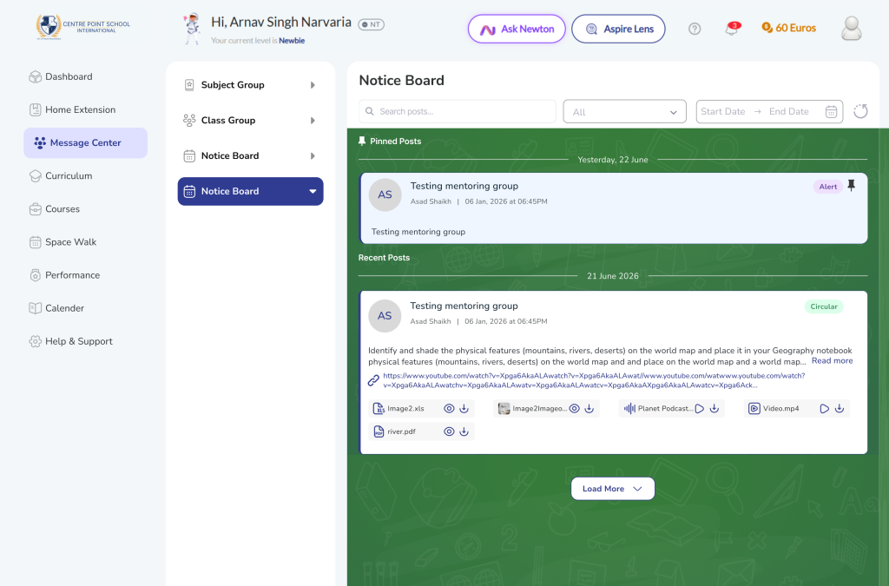Open the user profile avatar
Screen dimensions: 889x586
pyautogui.click(x=851, y=29)
